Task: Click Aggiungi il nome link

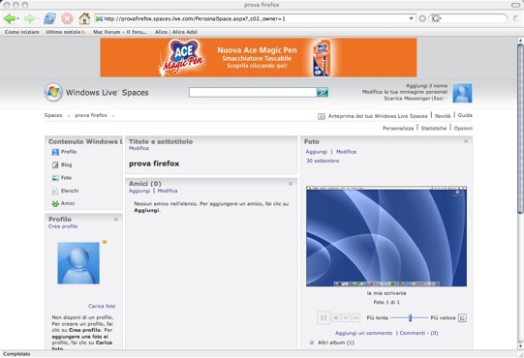Action: 427,86
